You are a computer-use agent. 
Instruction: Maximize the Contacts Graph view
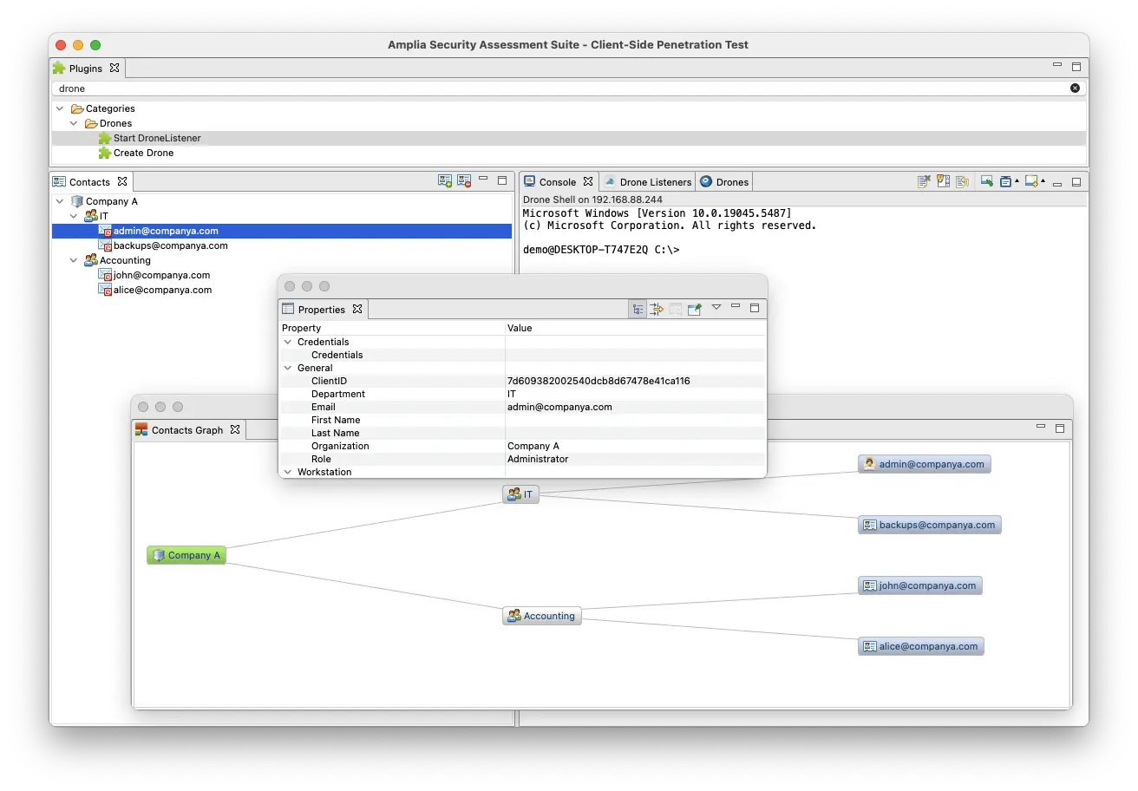click(1059, 428)
